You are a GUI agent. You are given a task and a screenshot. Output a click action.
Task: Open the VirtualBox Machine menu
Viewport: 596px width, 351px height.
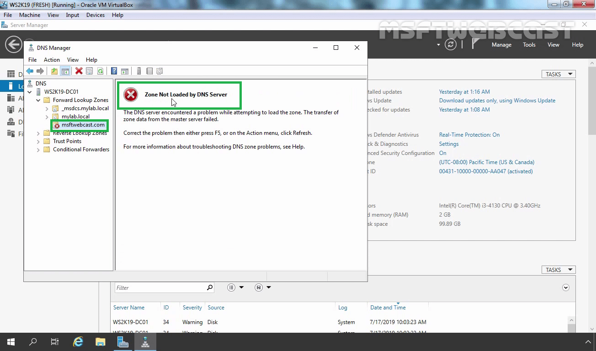[30, 15]
